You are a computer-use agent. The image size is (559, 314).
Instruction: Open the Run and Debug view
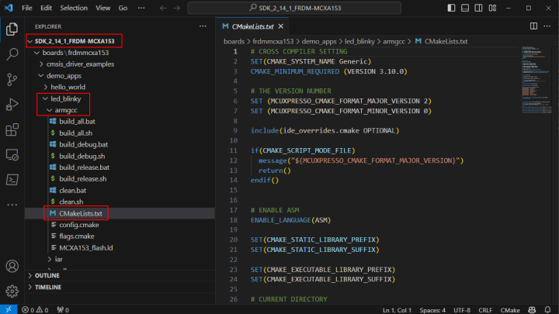click(12, 105)
